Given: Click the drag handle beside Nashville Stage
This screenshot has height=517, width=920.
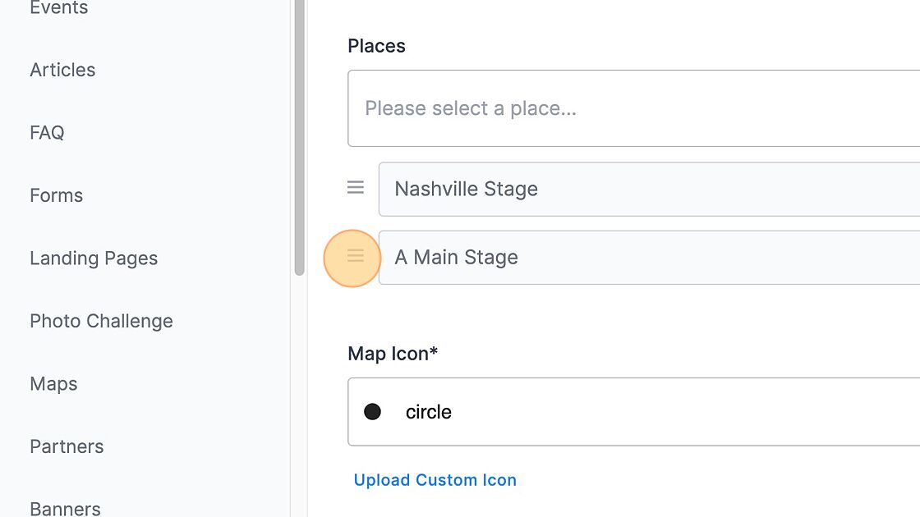Looking at the screenshot, I should 356,188.
